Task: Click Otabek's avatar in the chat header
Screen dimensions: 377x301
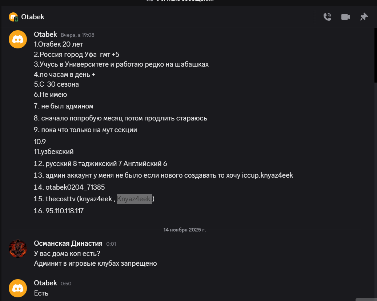Action: coord(13,17)
